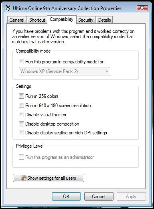Enable Disable visual themes option
This screenshot has width=154, height=209.
click(x=21, y=115)
